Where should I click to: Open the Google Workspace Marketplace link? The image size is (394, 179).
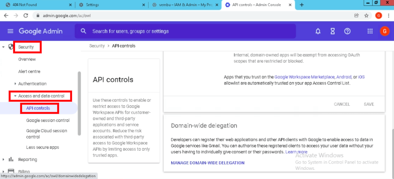click(x=304, y=77)
